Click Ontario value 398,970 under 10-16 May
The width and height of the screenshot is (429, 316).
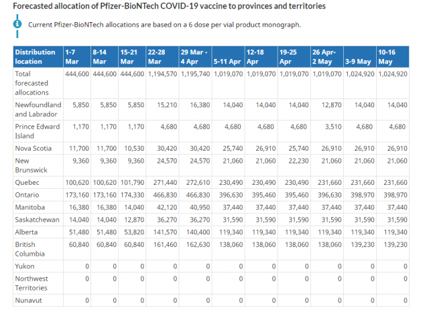coord(395,195)
